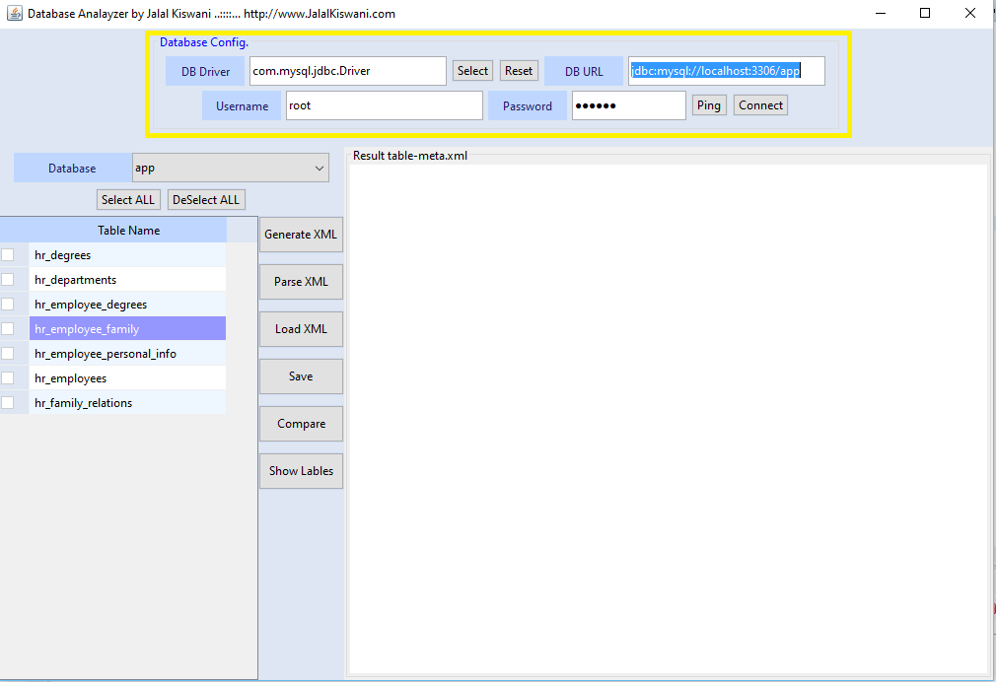The image size is (996, 682).
Task: Reset the database configuration
Action: click(519, 71)
